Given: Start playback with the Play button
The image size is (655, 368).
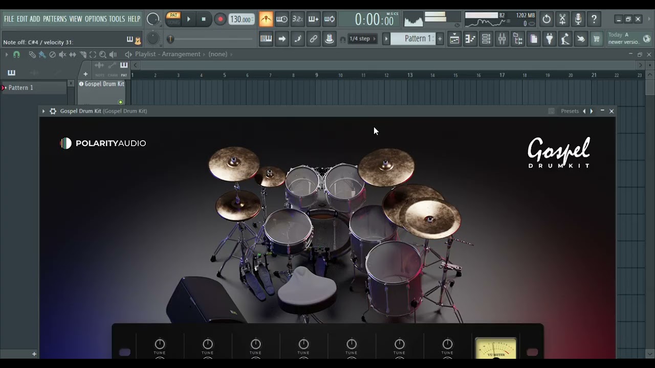Looking at the screenshot, I should 188,19.
